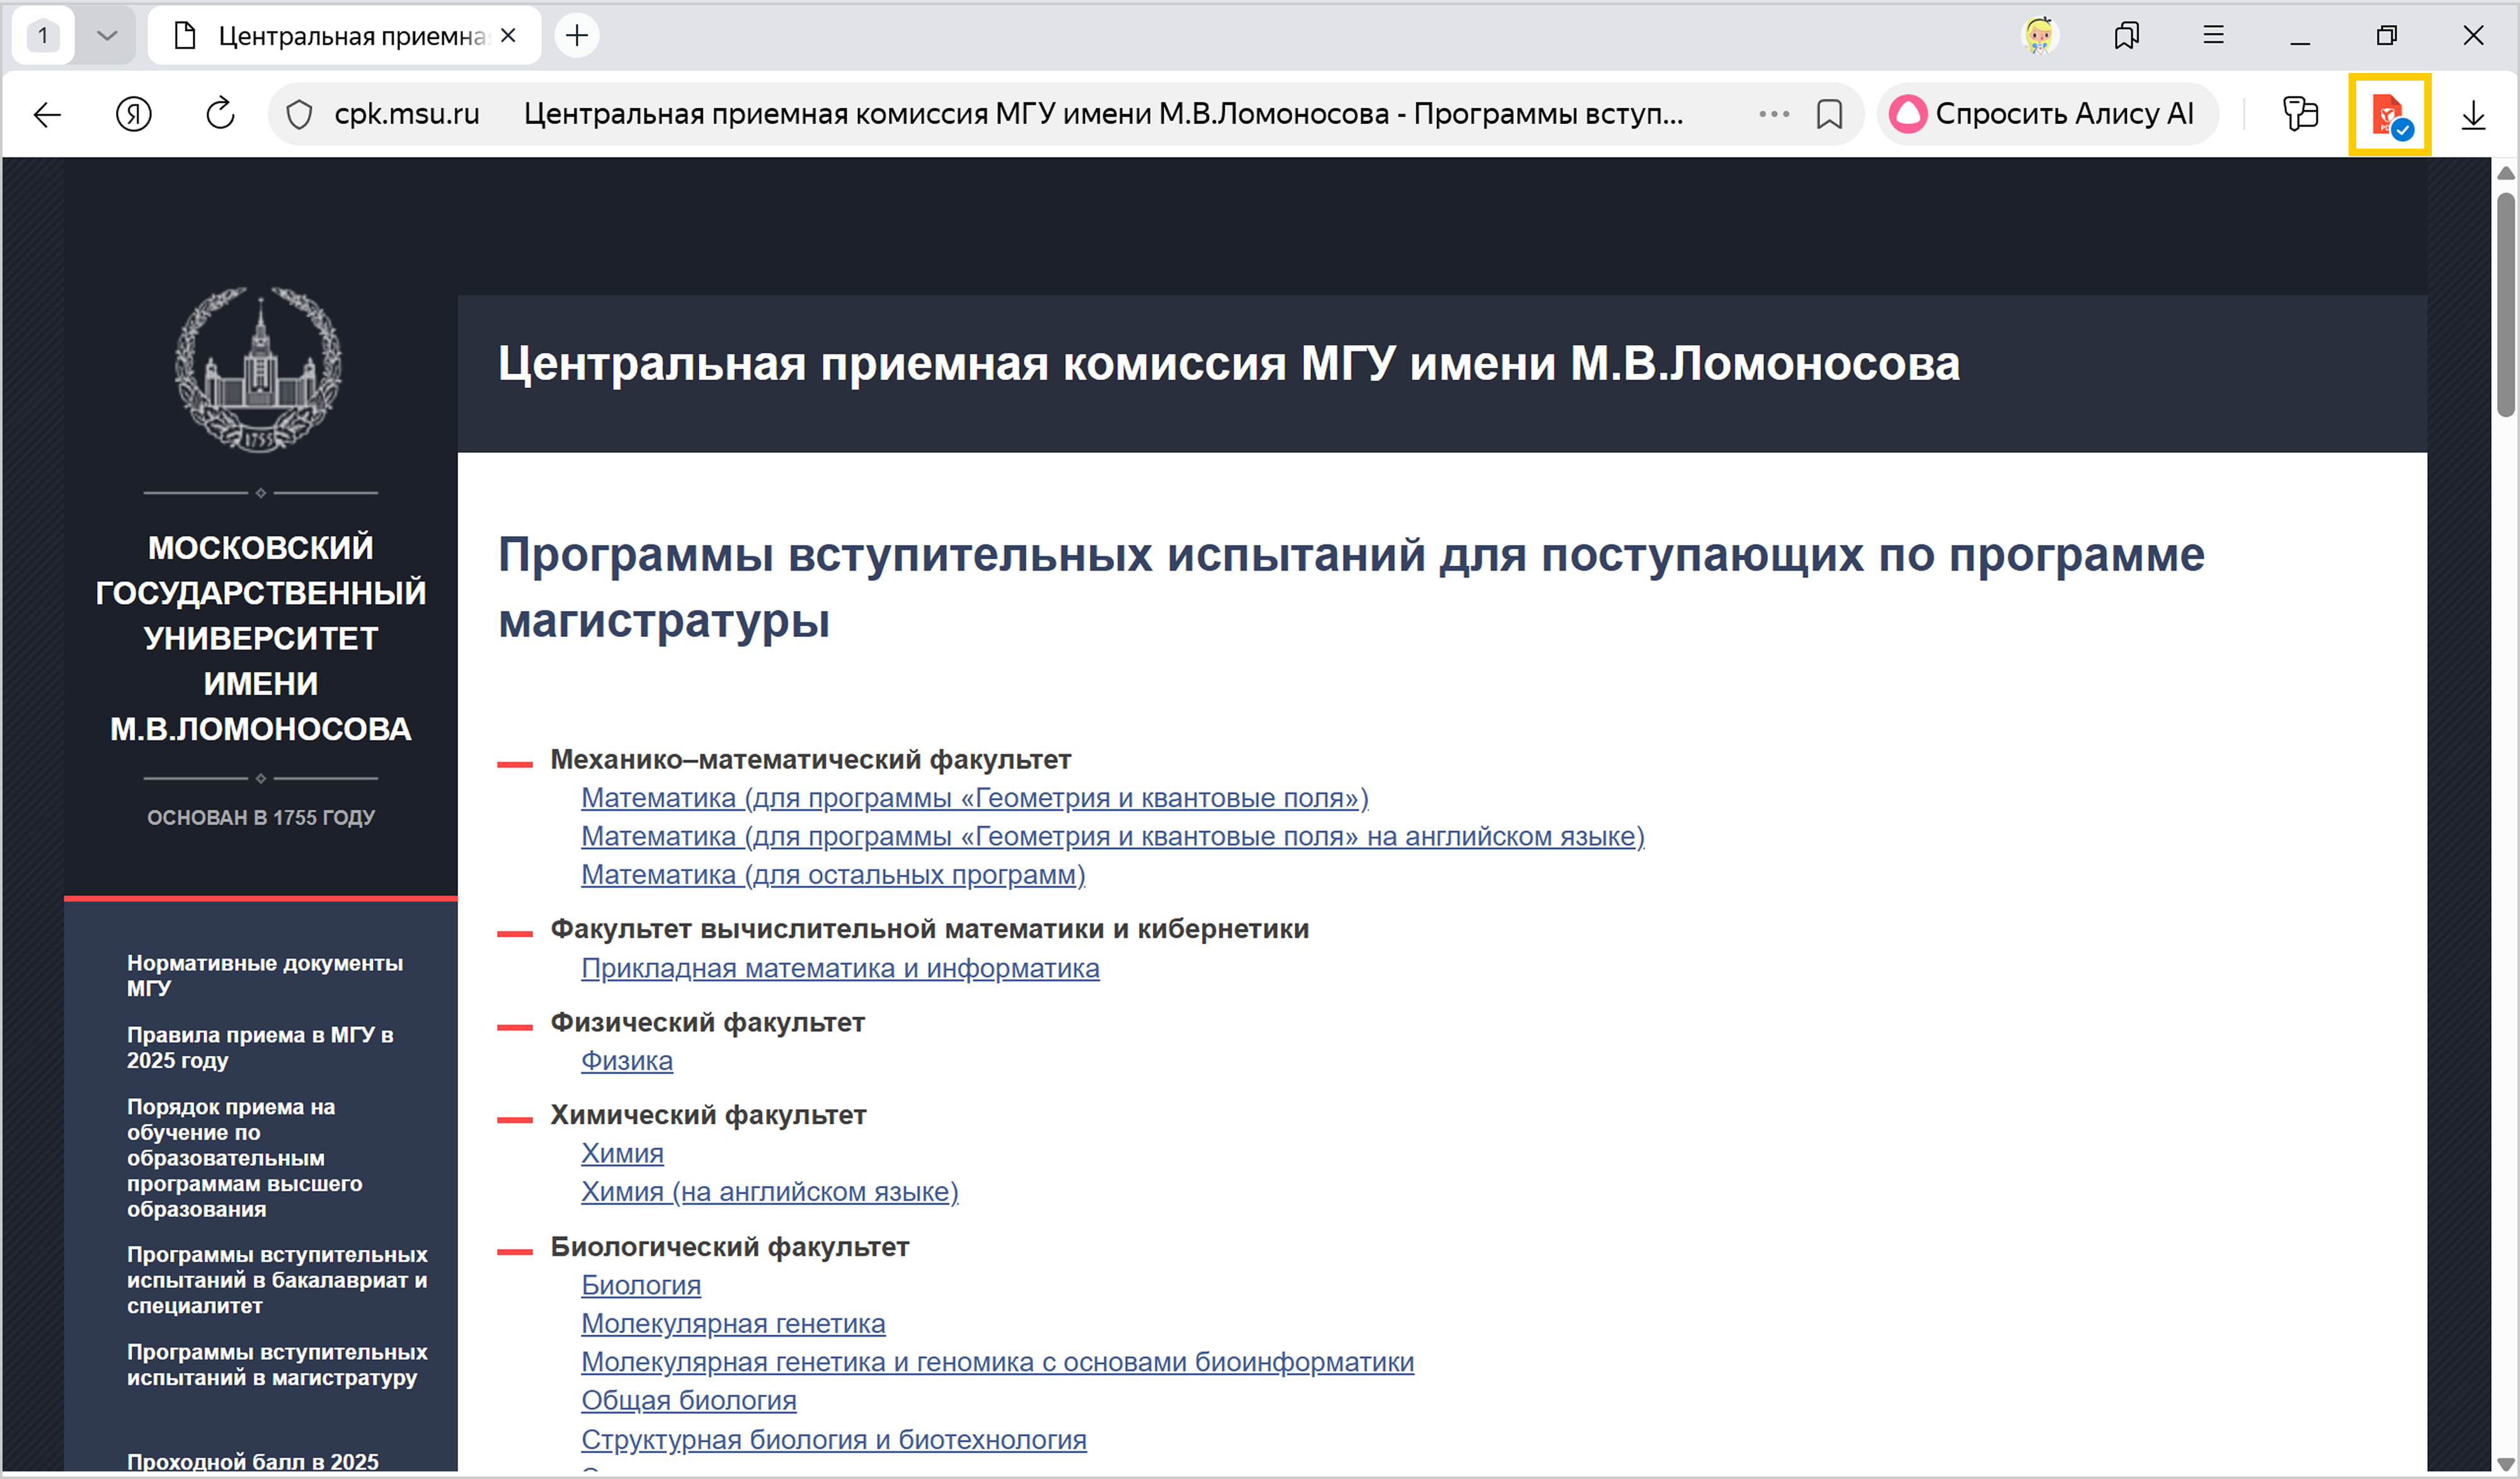2520x1479 pixels.
Task: Expand the tab list dropdown chevron
Action: point(107,36)
